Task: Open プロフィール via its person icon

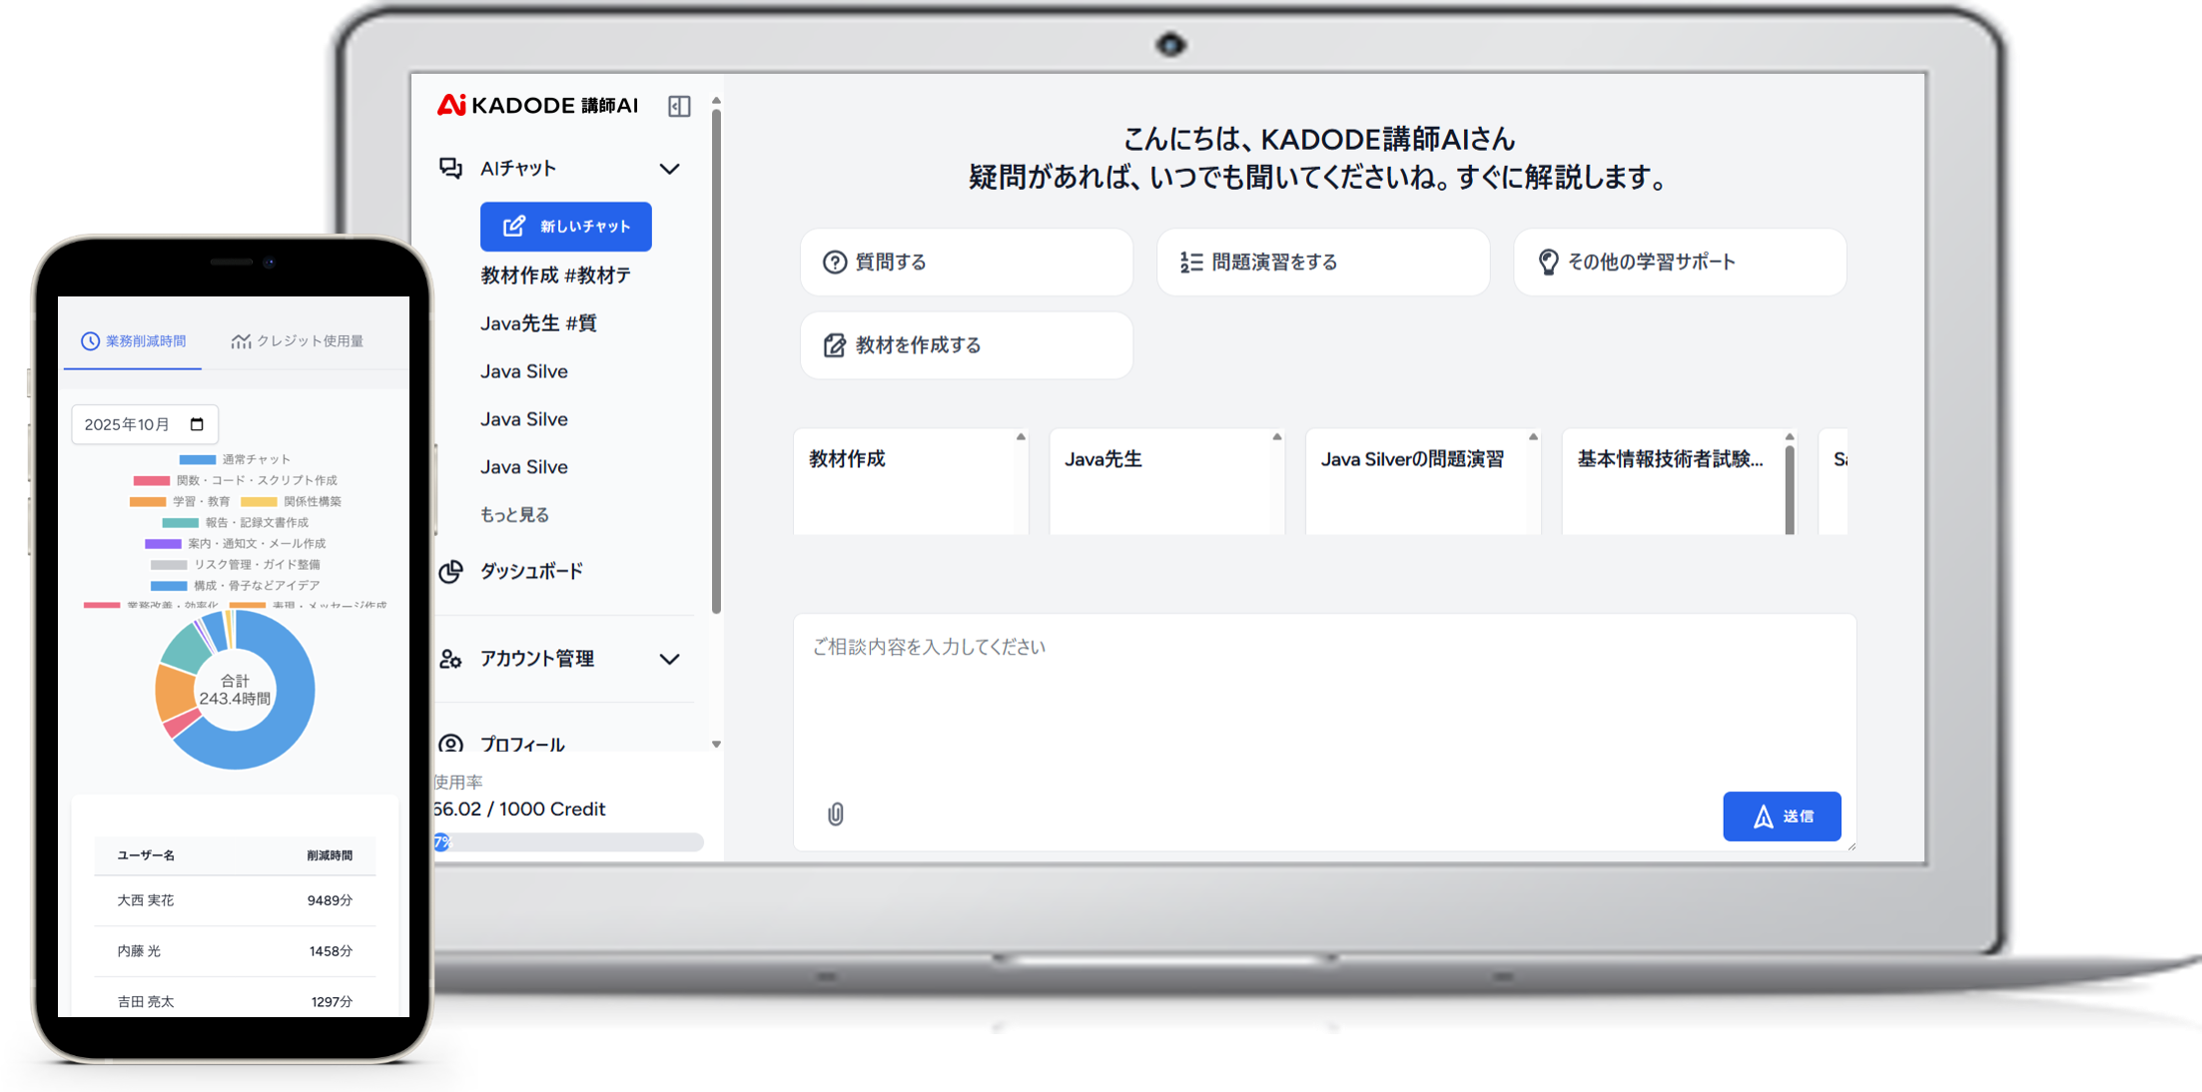Action: point(450,745)
